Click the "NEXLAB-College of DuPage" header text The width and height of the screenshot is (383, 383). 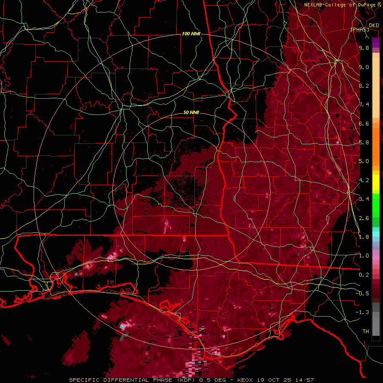341,5
